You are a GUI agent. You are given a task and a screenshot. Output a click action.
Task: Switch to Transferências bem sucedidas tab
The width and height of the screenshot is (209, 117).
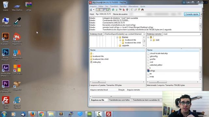click(x=146, y=100)
